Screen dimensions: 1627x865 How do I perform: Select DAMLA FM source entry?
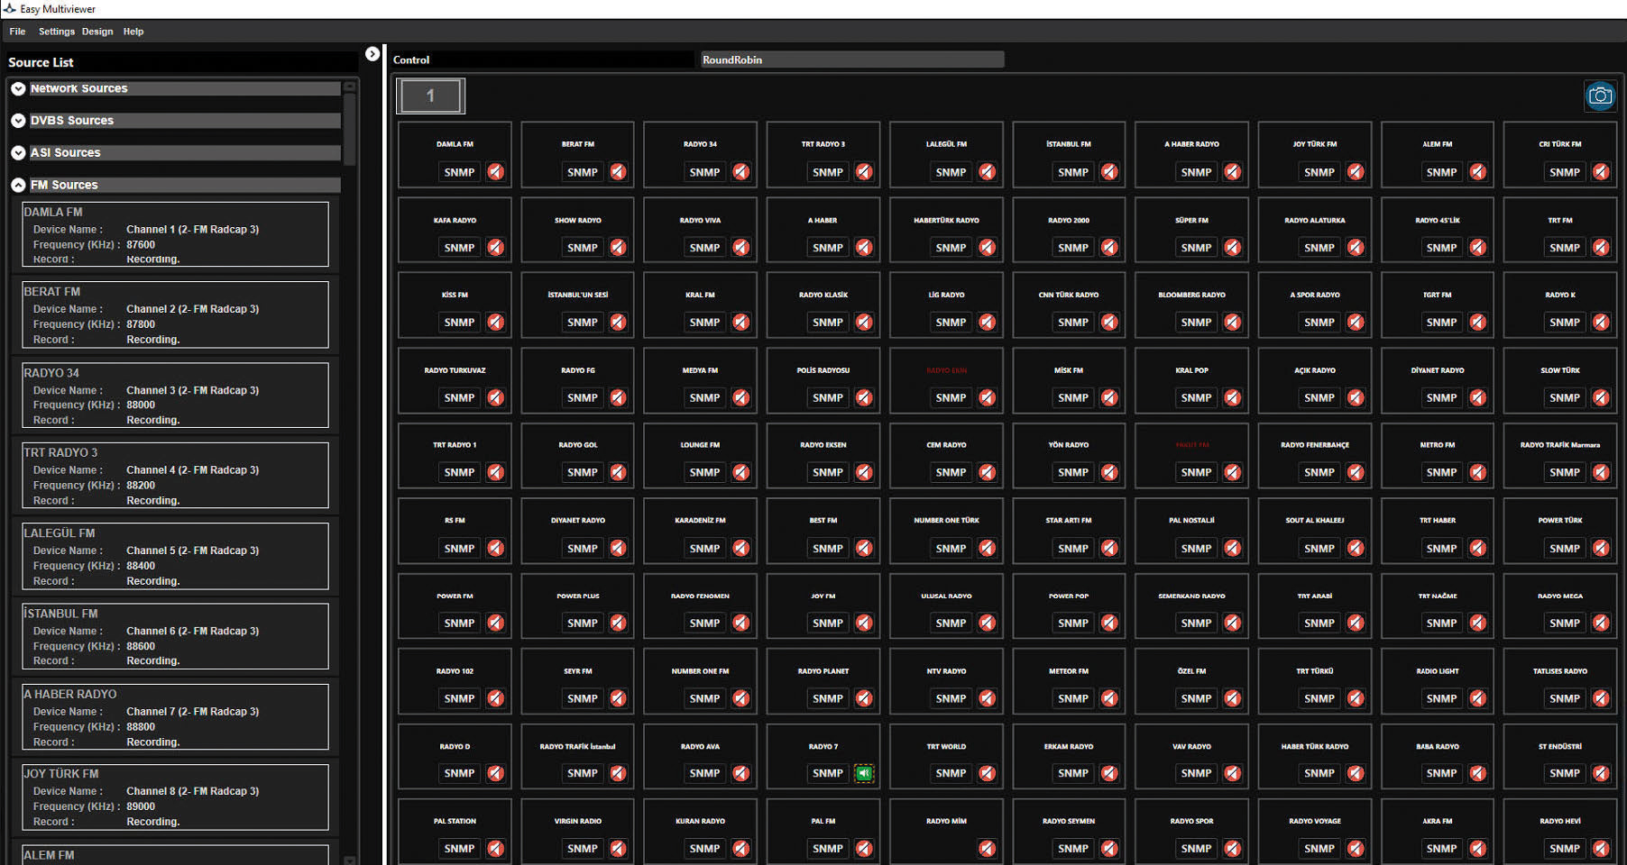[176, 234]
